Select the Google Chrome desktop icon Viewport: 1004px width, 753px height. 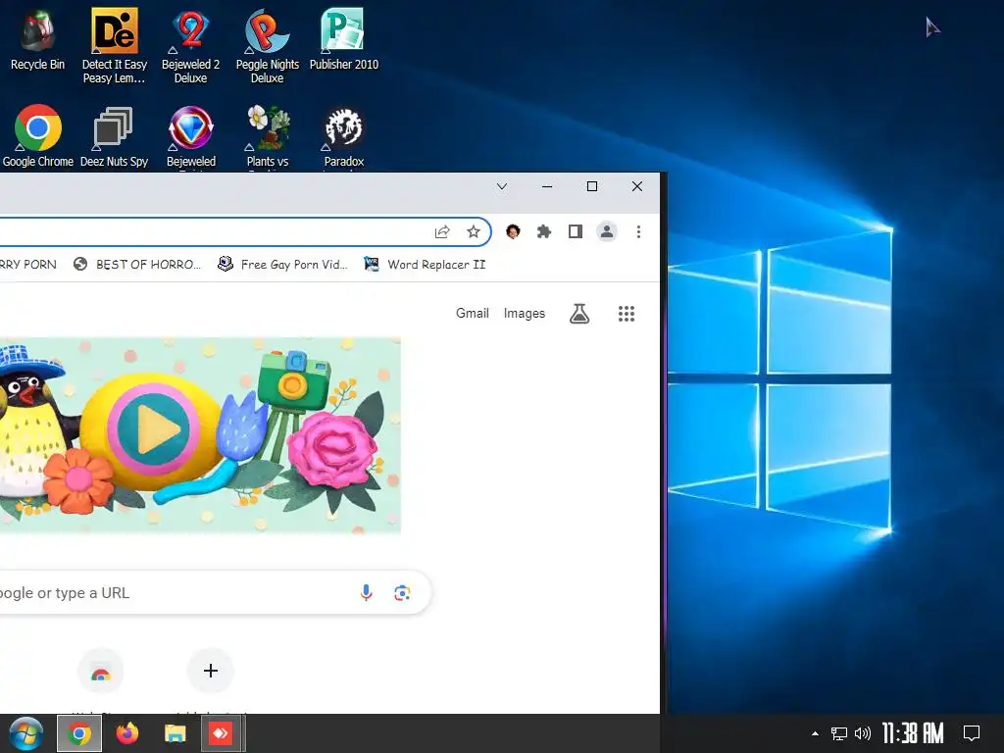(38, 136)
